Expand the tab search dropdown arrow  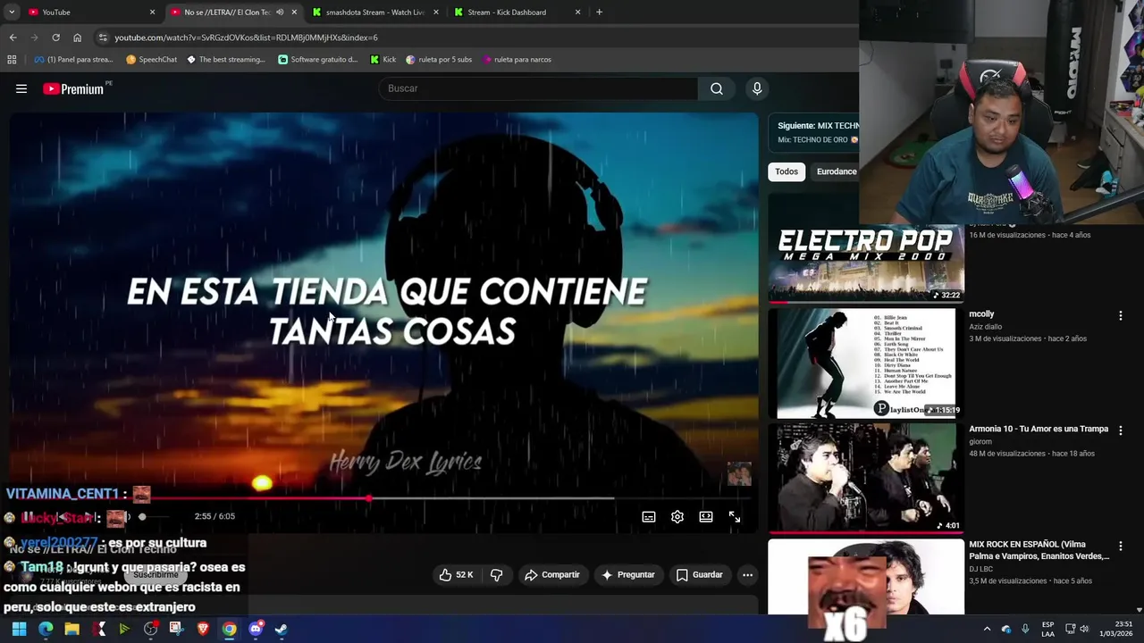pos(12,13)
